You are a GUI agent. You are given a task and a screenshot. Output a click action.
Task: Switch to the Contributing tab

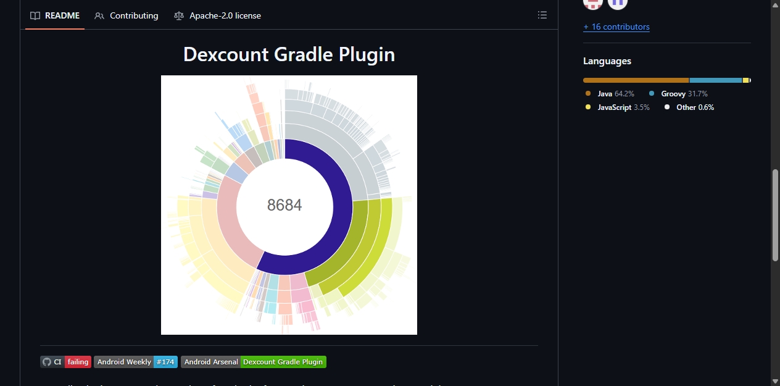(127, 15)
